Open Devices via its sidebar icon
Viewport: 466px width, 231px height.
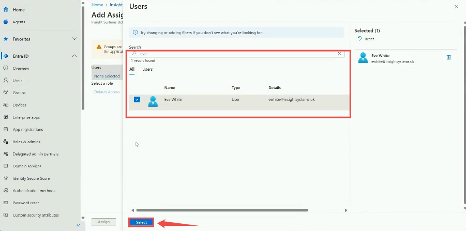6,105
